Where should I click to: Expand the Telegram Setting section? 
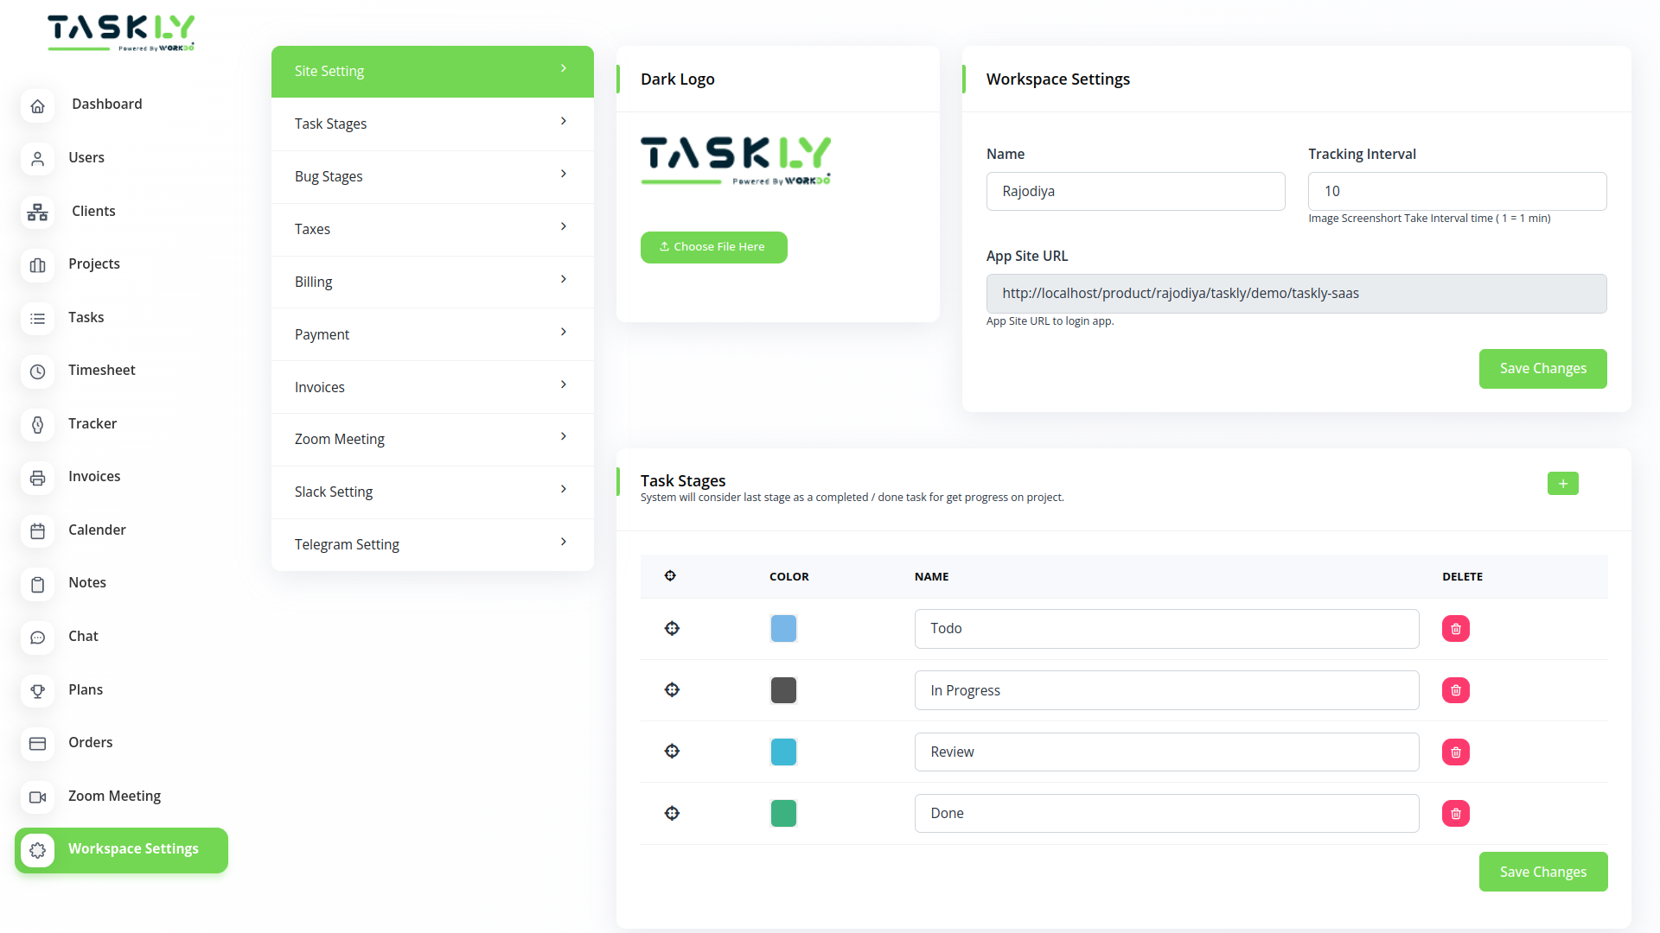431,544
